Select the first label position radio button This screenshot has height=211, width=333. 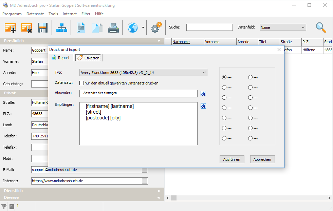(224, 77)
